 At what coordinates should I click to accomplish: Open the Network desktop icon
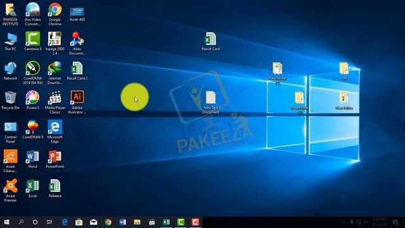(x=10, y=71)
